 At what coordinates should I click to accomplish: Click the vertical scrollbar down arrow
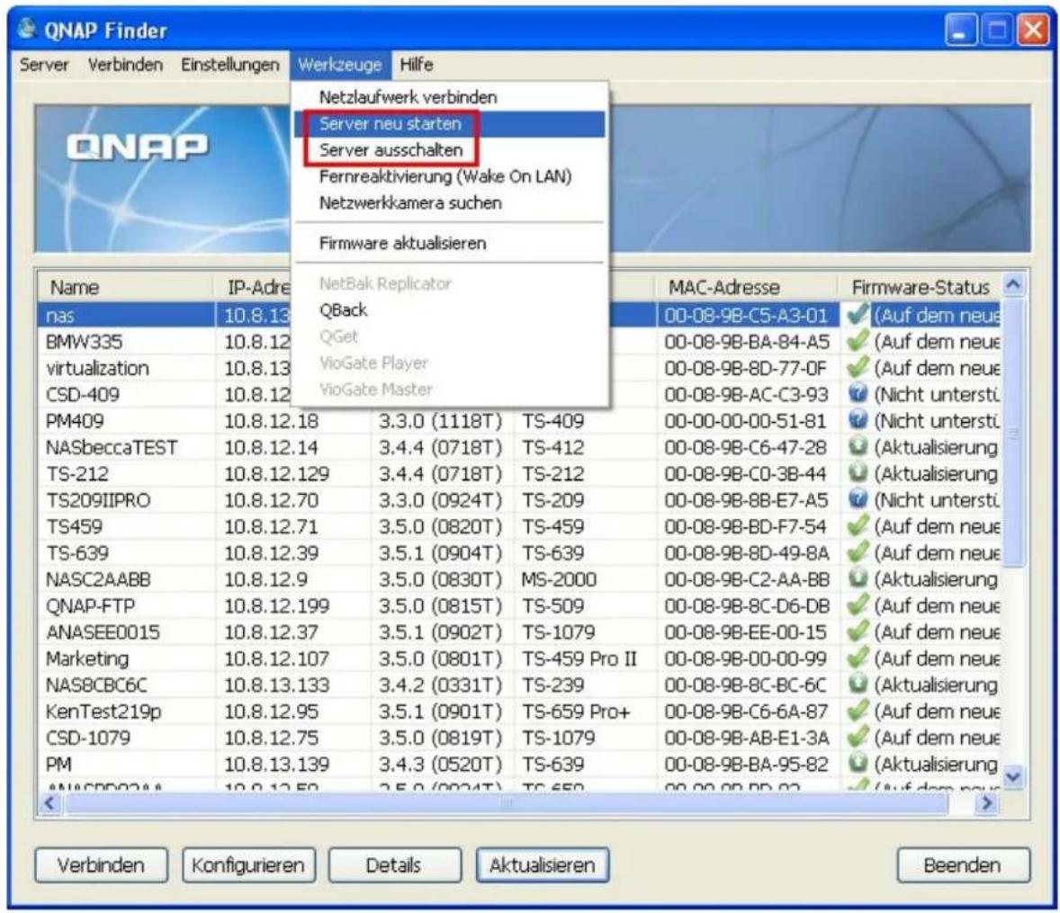pyautogui.click(x=1012, y=776)
